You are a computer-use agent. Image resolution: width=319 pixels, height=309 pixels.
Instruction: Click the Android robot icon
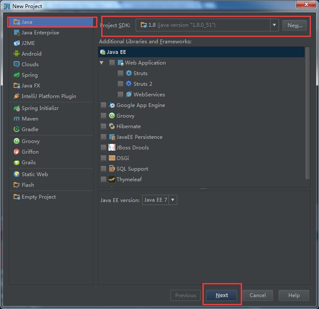coord(17,53)
